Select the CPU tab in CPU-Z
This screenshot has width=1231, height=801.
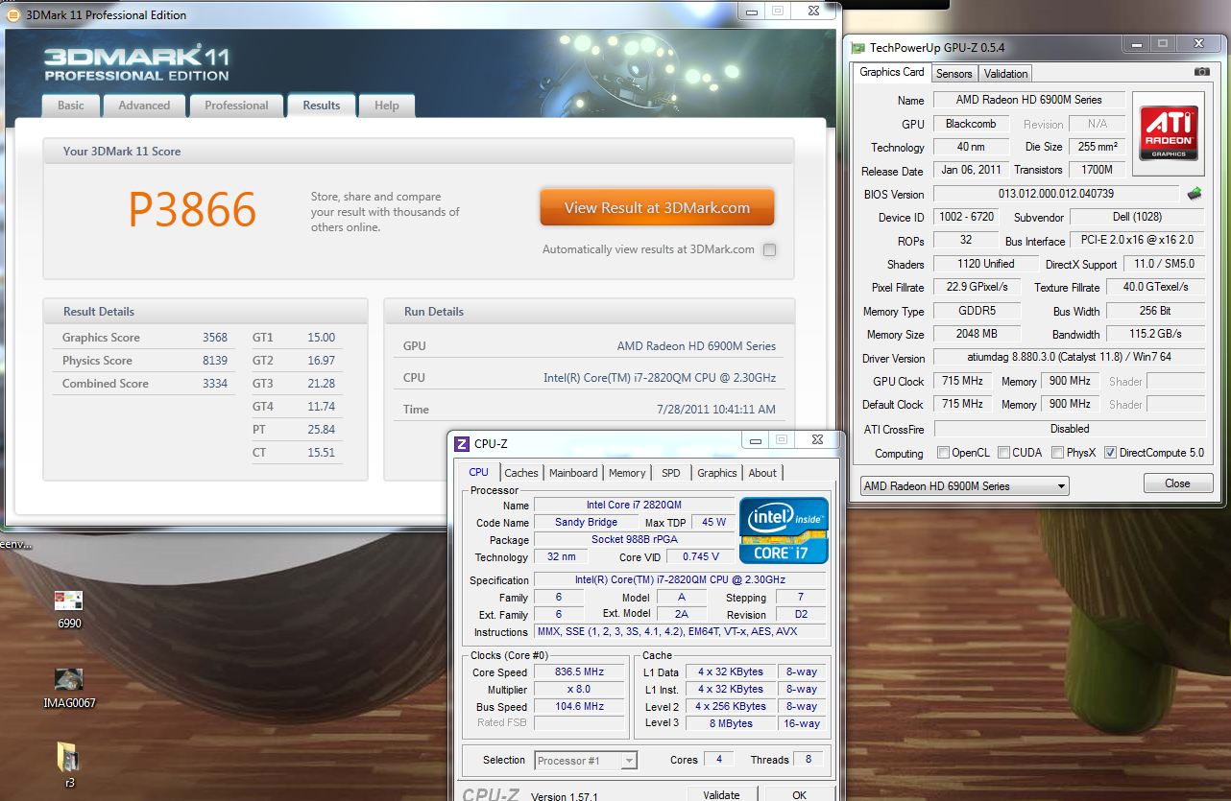479,472
